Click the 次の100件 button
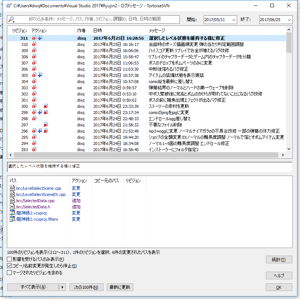The width and height of the screenshot is (300, 299). (86, 287)
